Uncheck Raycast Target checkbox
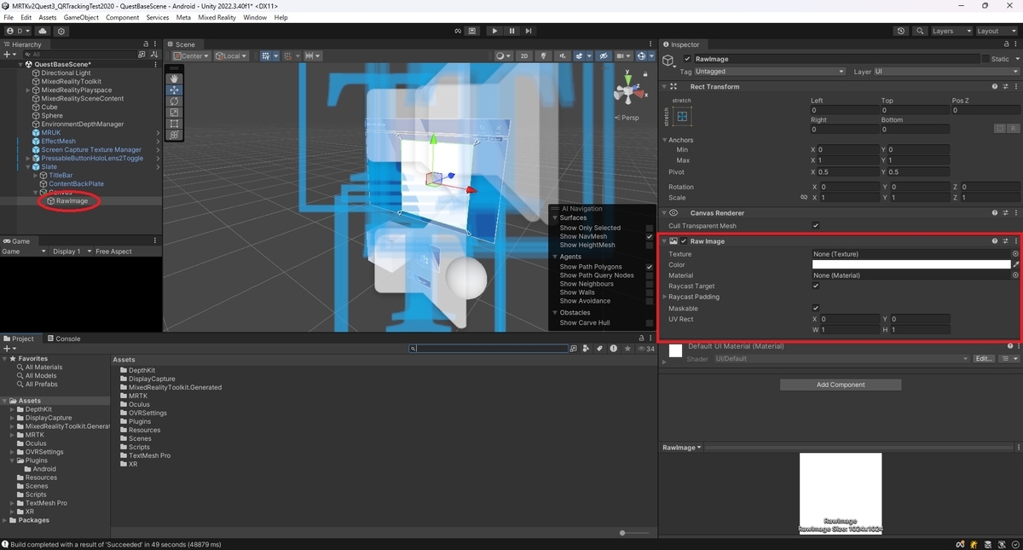This screenshot has height=550, width=1023. [x=816, y=286]
